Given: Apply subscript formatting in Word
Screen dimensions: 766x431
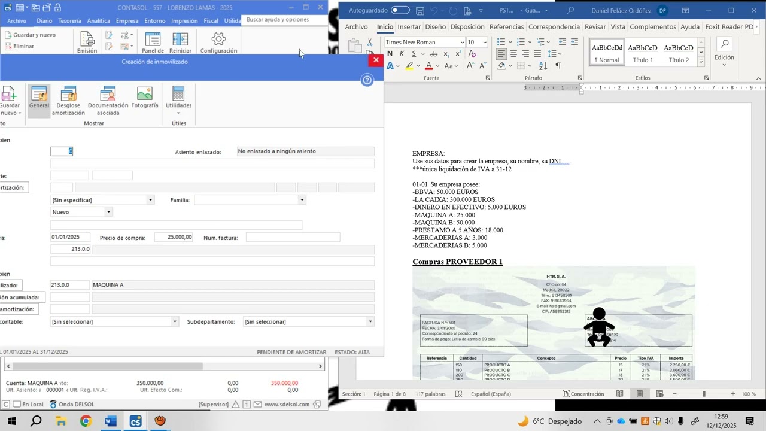Looking at the screenshot, I should coord(446,54).
